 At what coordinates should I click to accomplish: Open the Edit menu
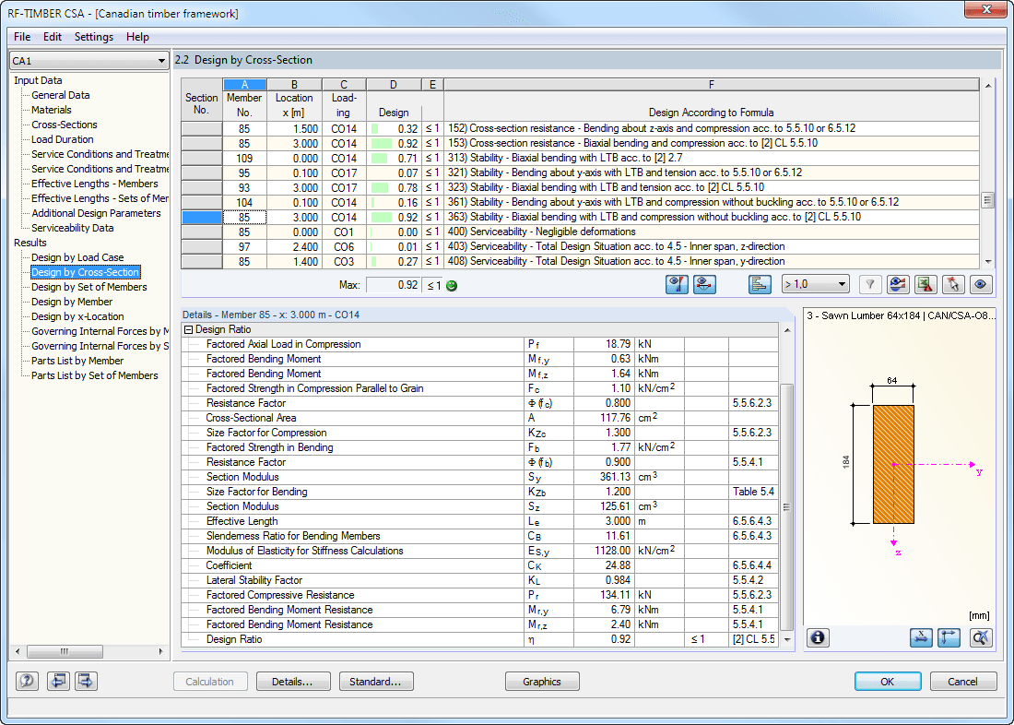tap(53, 37)
